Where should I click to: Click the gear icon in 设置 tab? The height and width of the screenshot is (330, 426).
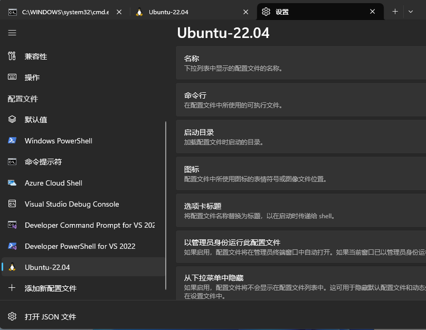[x=266, y=12]
